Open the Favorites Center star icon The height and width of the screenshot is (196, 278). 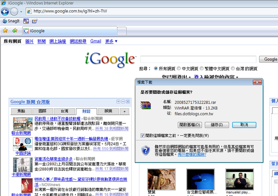[x=5, y=30]
